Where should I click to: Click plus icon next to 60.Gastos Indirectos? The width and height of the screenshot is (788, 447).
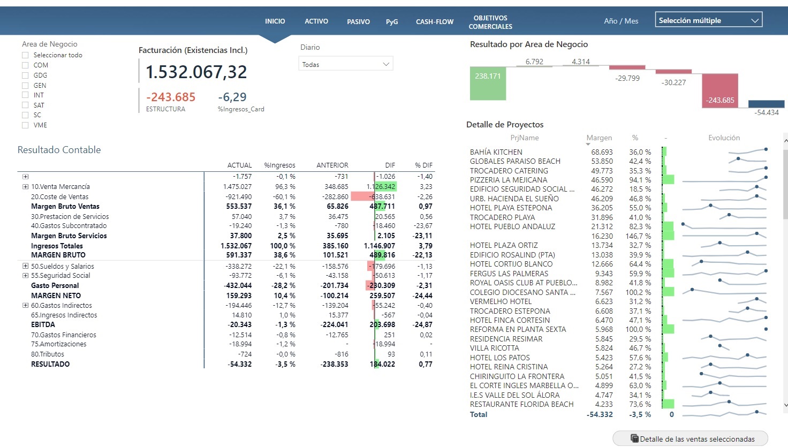(x=25, y=306)
